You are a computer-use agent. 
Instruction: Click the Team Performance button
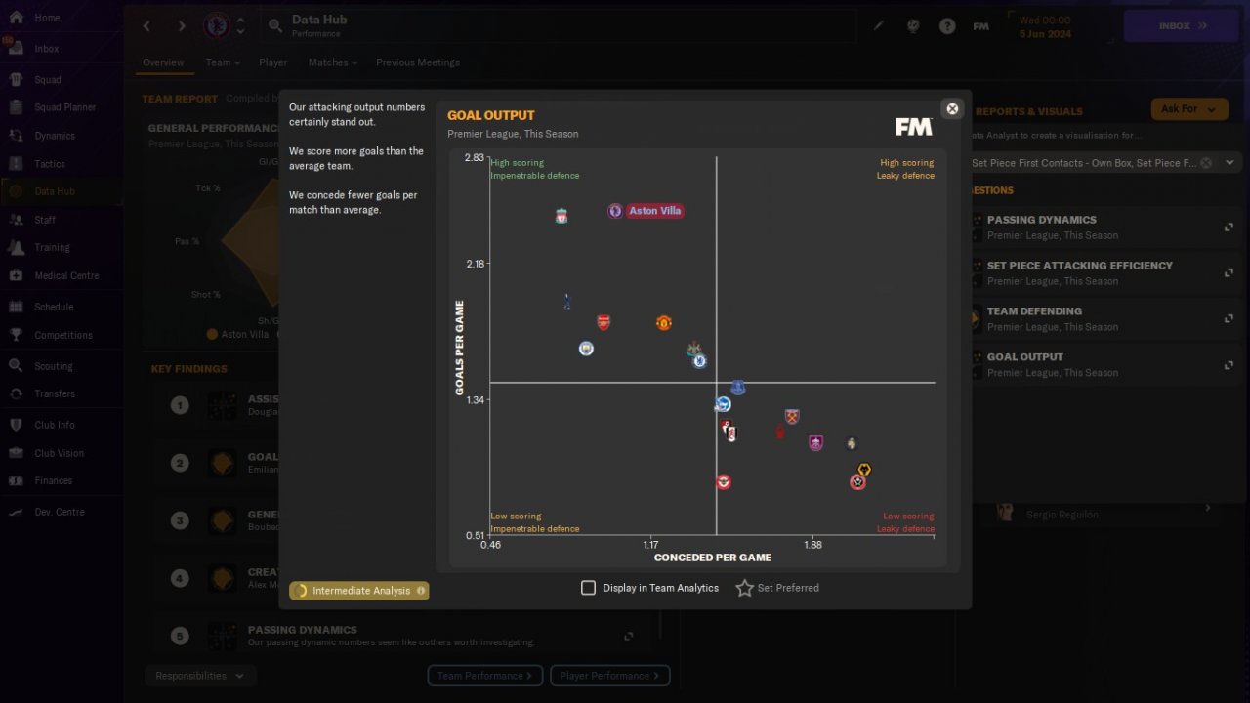485,676
